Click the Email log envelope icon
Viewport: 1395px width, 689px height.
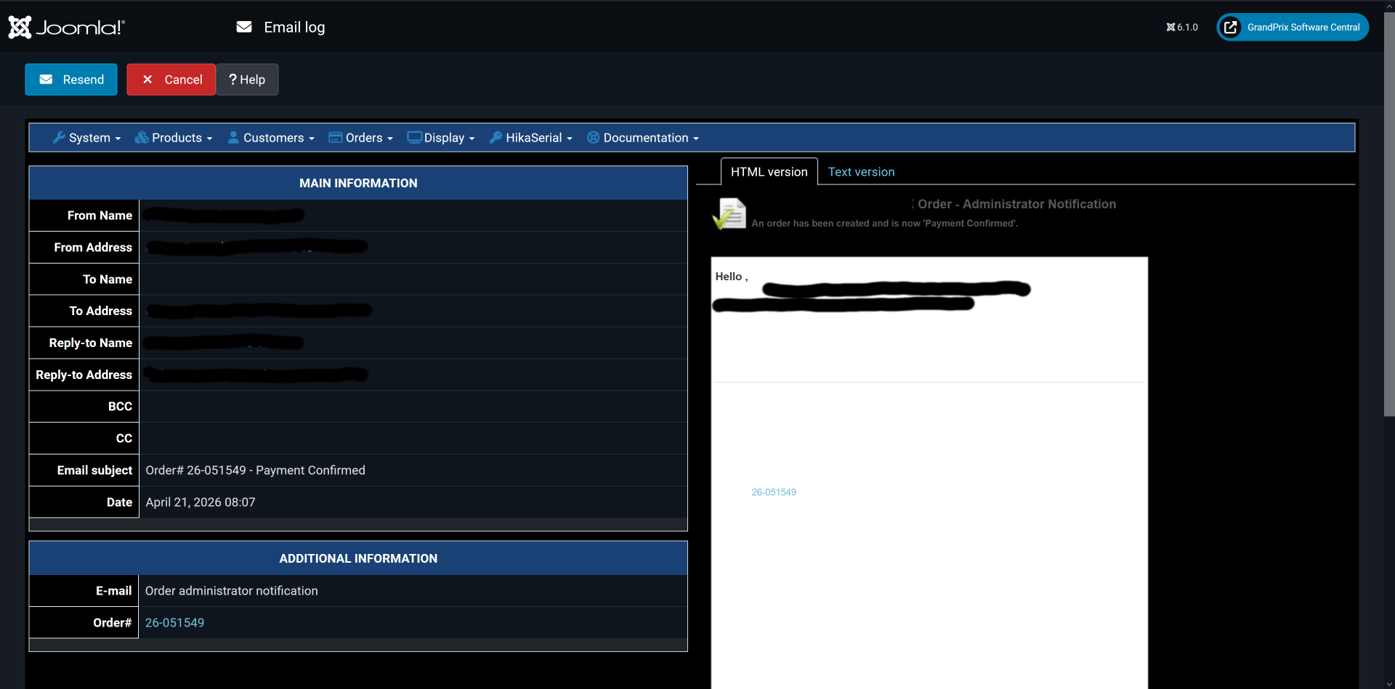coord(244,27)
